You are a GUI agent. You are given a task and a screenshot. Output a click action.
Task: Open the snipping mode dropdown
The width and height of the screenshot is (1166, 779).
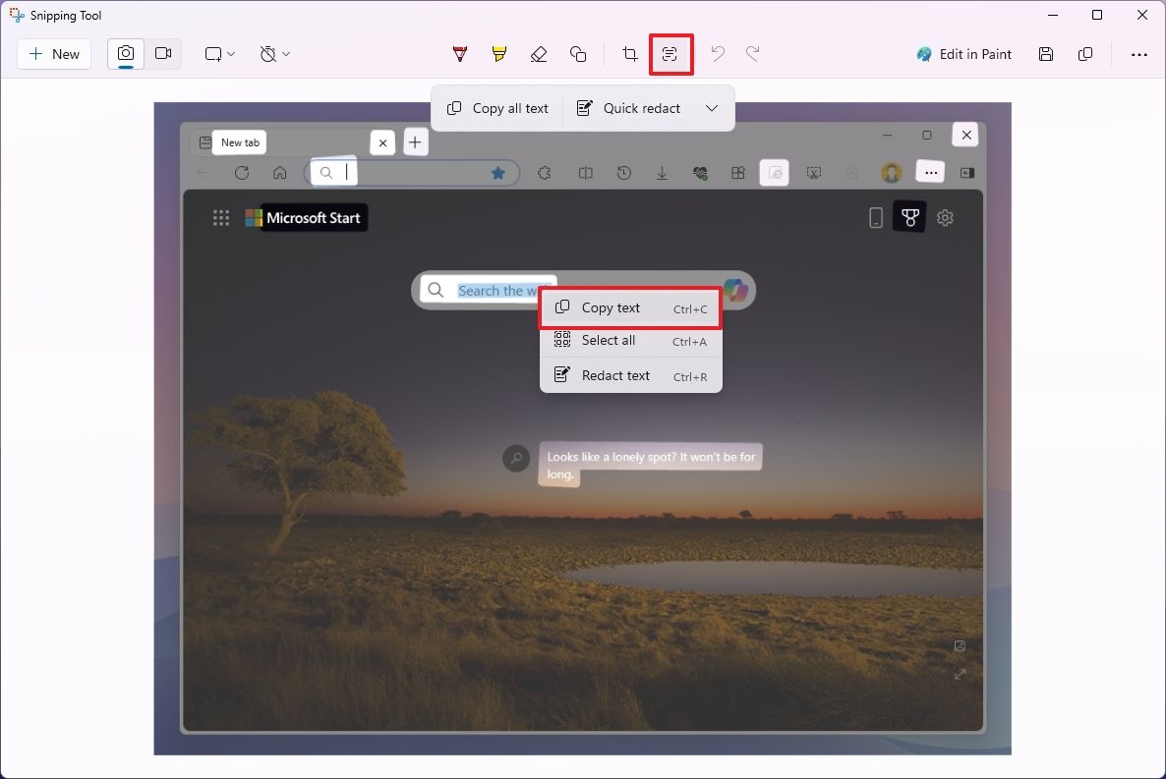coord(217,54)
